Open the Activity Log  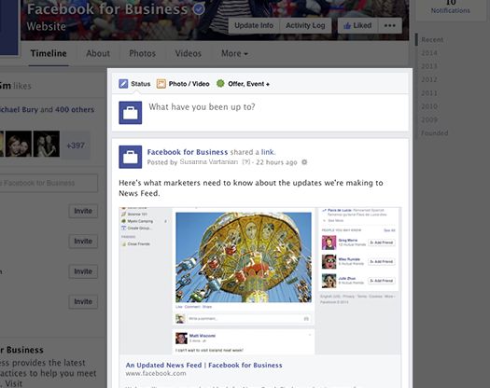click(x=305, y=25)
